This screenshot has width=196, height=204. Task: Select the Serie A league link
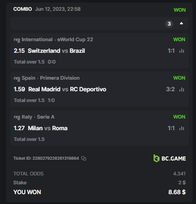(x=46, y=117)
